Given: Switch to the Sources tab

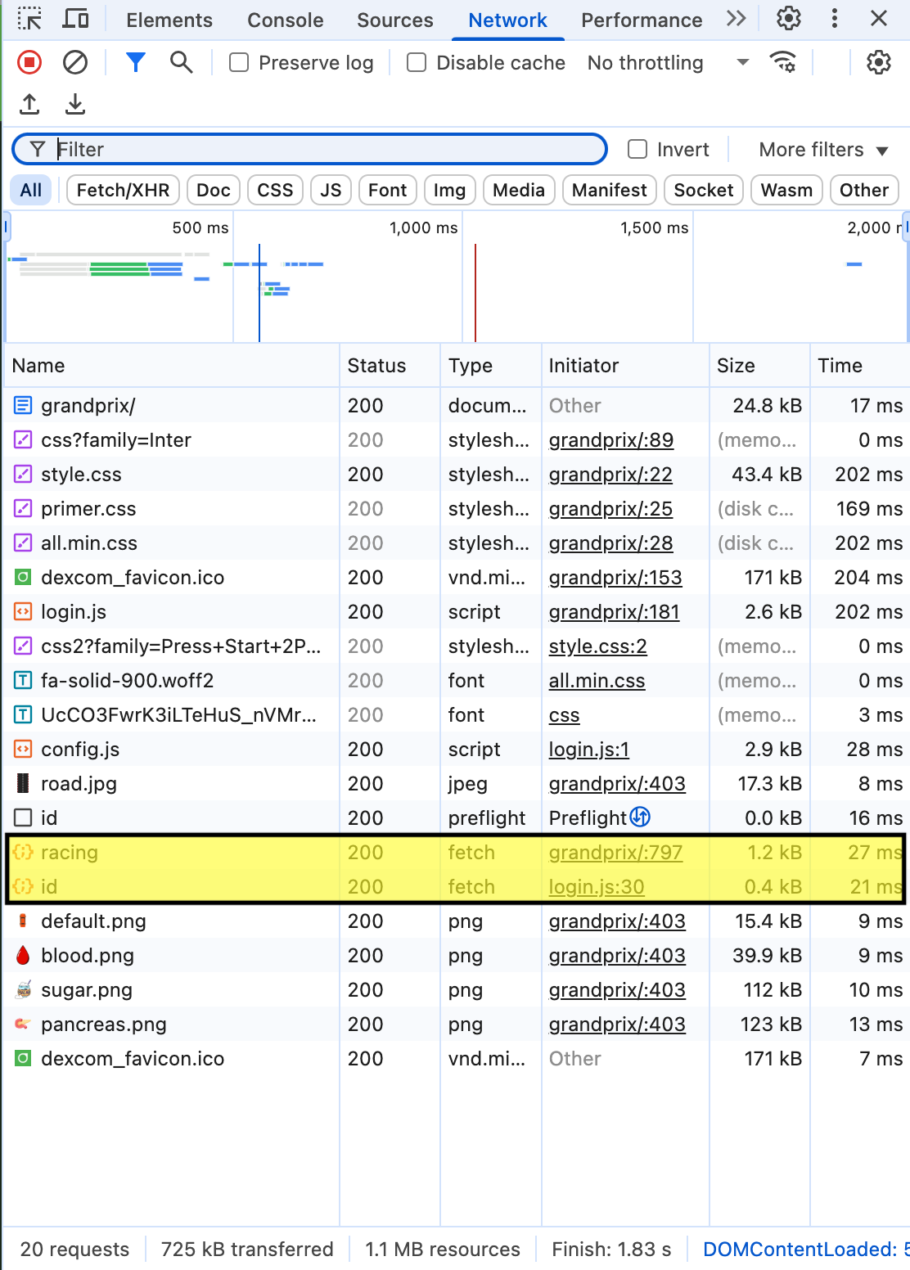Looking at the screenshot, I should (395, 20).
